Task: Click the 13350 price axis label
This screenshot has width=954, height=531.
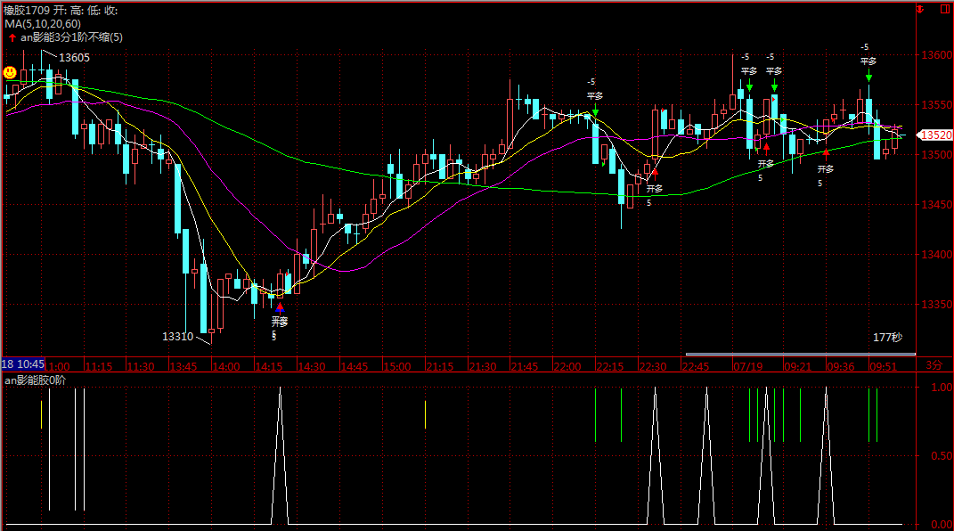Action: pos(936,304)
